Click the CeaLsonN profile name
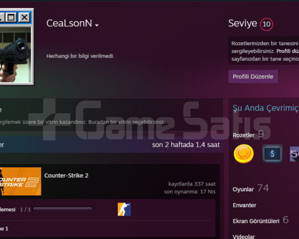Viewport: 299px width, 239px height. tap(69, 23)
